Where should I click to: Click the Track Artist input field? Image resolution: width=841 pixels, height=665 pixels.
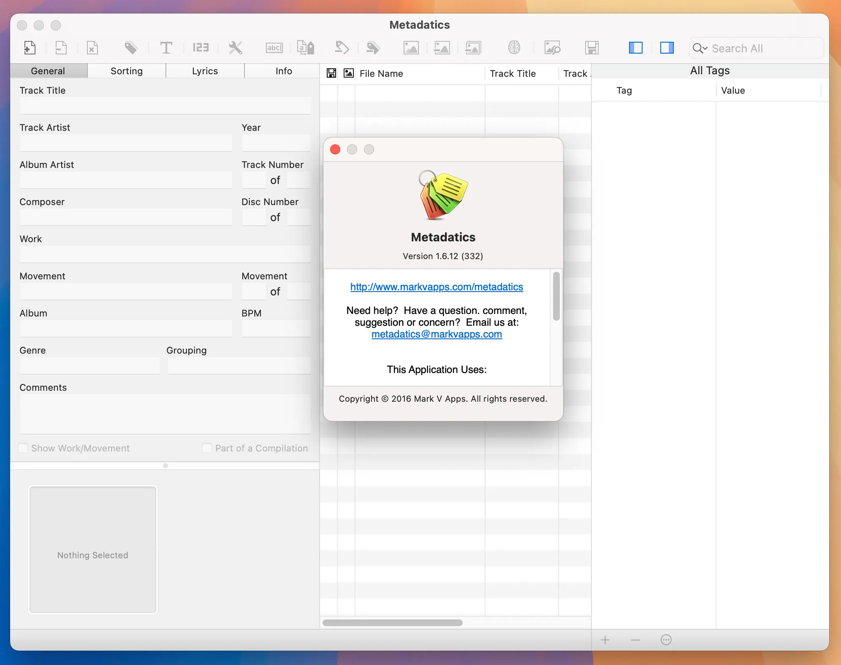126,143
